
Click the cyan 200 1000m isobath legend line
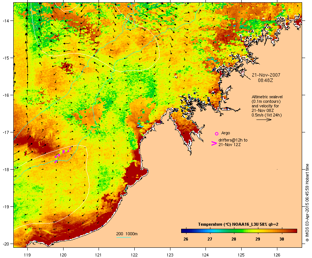tap(124, 237)
